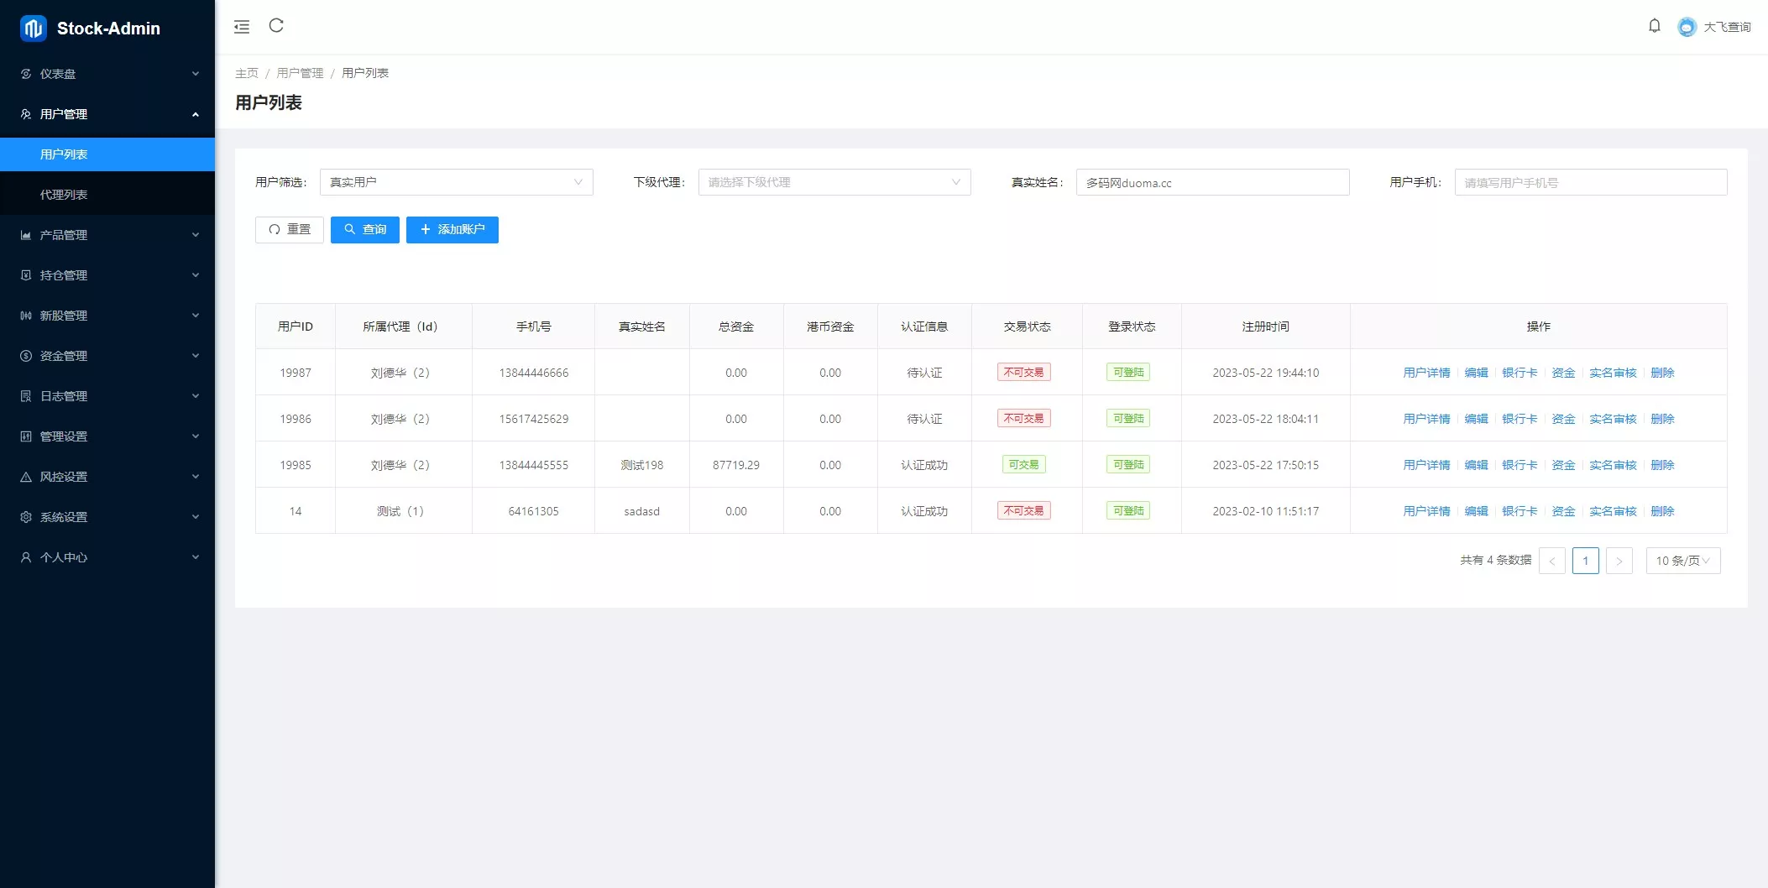The height and width of the screenshot is (888, 1768).
Task: Open the 下级代理 selection dropdown
Action: [834, 182]
